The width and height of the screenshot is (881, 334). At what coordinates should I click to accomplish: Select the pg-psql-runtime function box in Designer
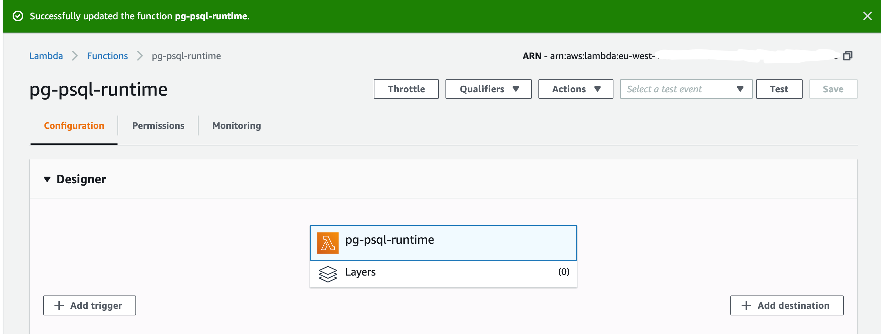click(443, 243)
